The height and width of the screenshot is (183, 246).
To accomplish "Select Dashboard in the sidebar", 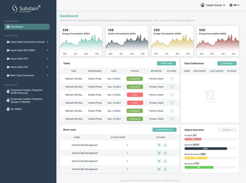I will pyautogui.click(x=27, y=27).
